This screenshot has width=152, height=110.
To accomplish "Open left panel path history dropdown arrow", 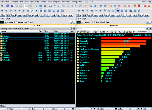I will pos(74,29).
